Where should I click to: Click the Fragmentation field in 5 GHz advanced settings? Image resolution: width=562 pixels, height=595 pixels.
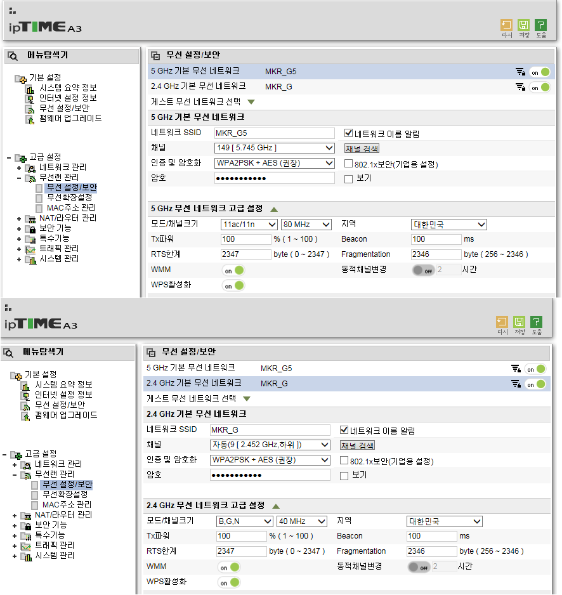tap(436, 254)
